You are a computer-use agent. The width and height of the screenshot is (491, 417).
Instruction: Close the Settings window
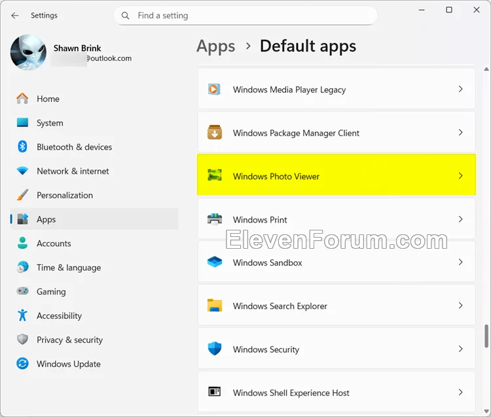click(477, 10)
